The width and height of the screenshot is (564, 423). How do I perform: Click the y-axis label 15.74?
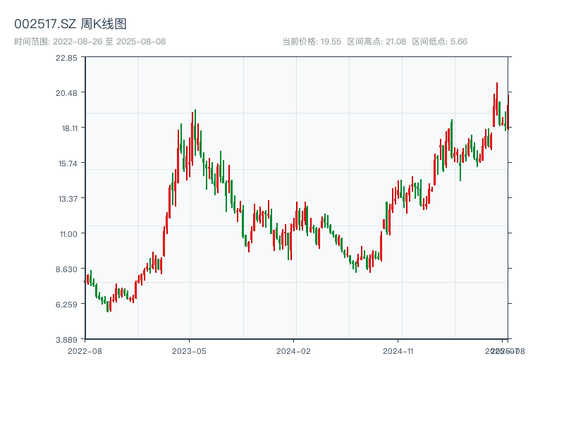coord(68,164)
